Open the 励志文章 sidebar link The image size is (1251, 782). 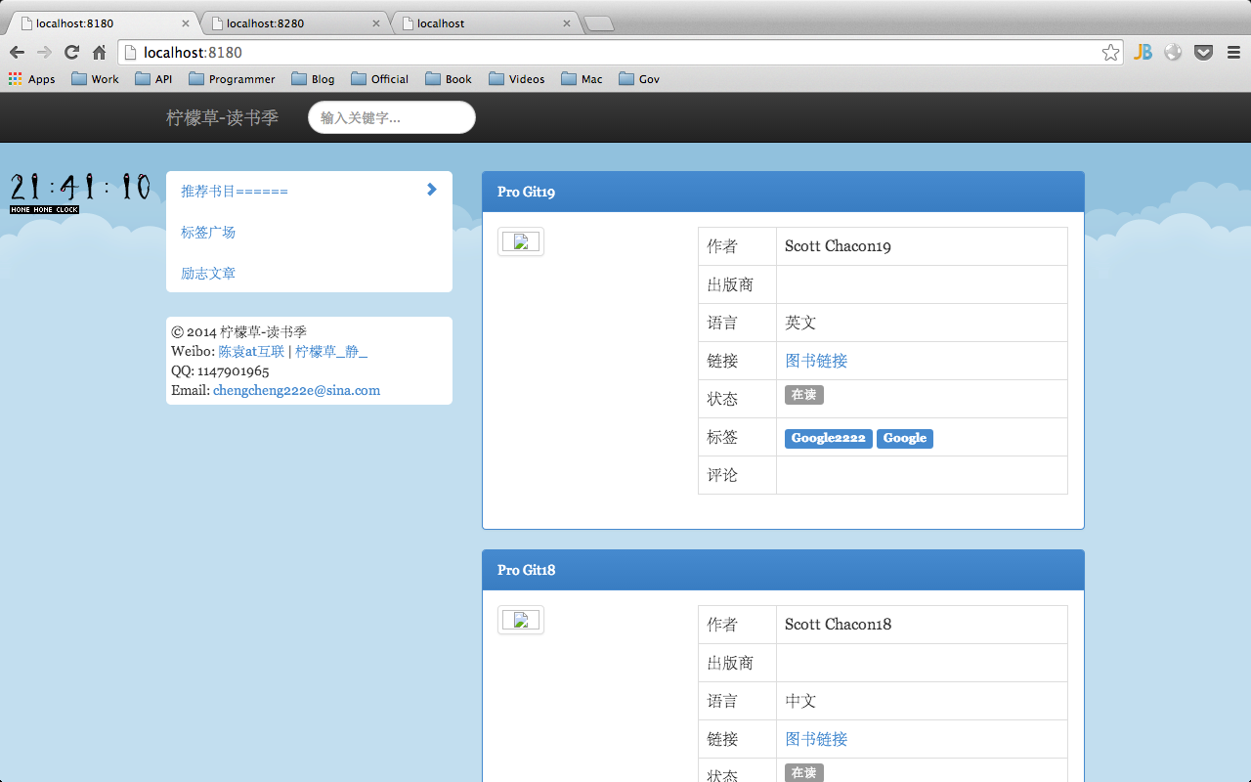click(207, 273)
